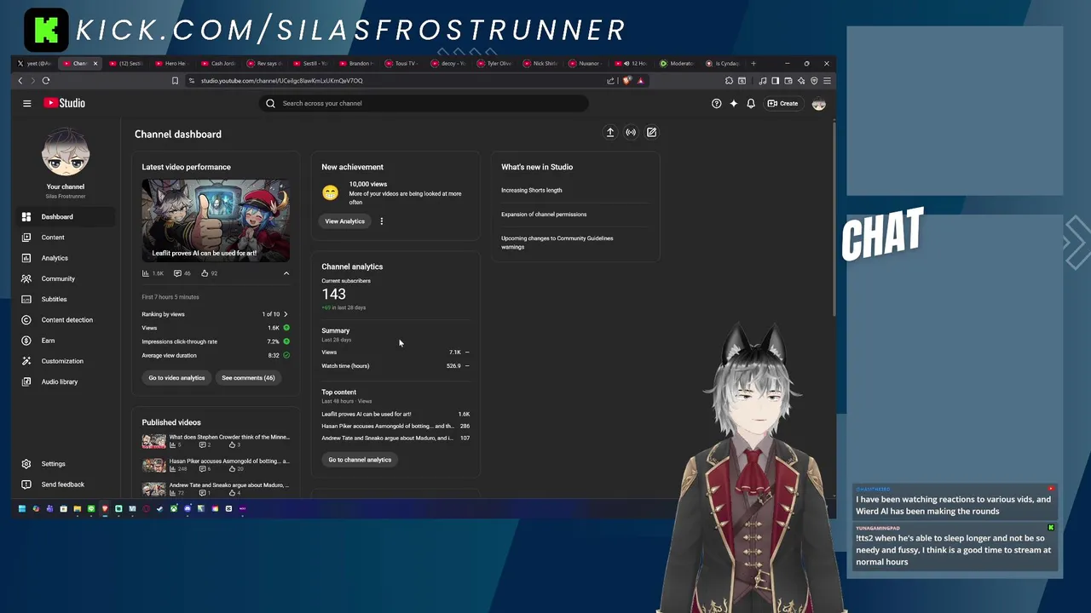Open the Xbox app on the taskbar
The image size is (1091, 613).
(174, 508)
